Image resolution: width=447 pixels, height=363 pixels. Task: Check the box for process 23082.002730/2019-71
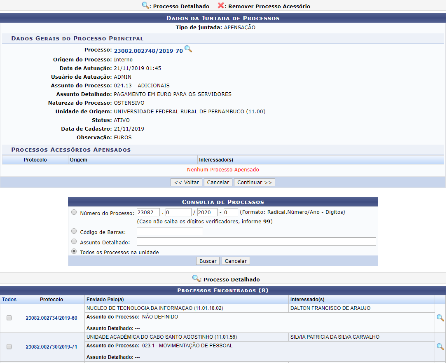coord(9,347)
